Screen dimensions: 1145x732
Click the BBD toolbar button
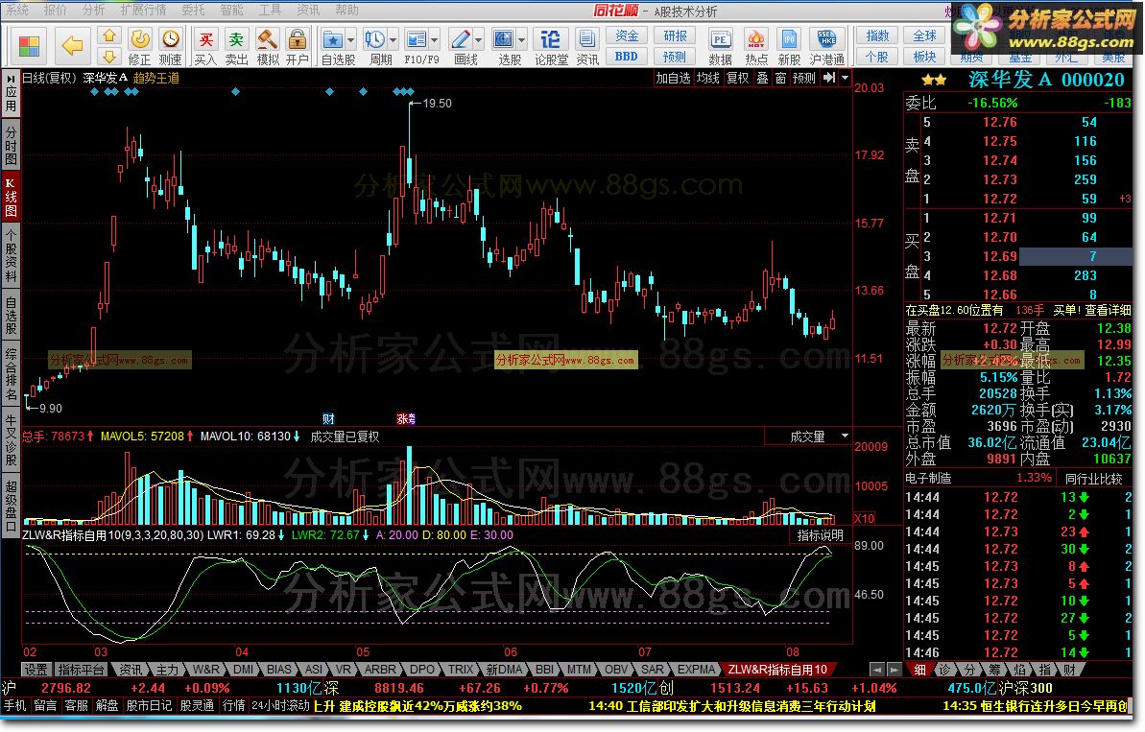627,57
